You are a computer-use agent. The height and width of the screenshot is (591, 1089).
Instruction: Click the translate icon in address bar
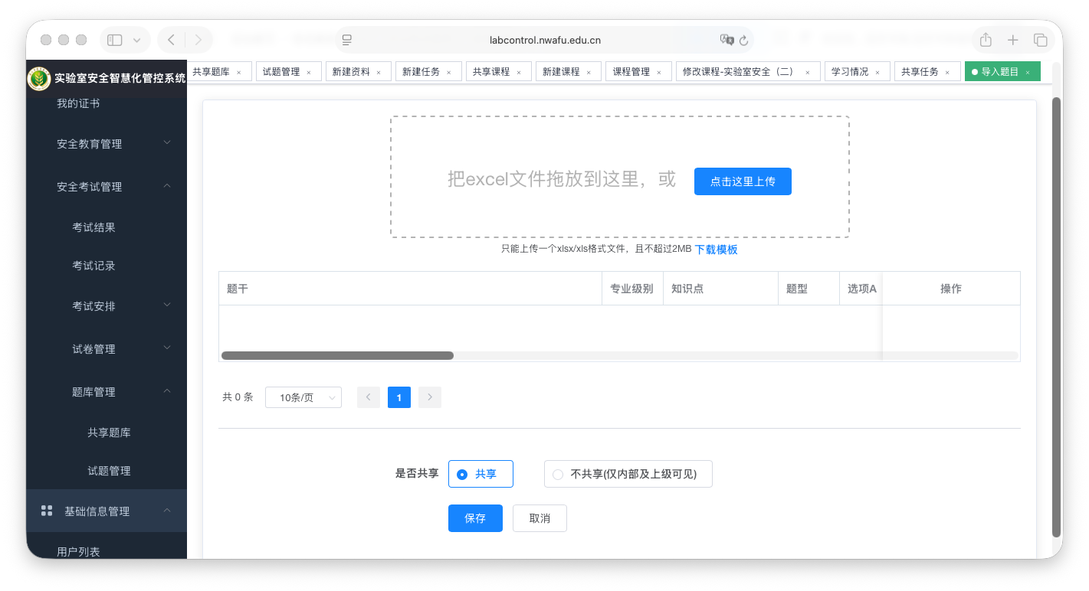coord(727,40)
